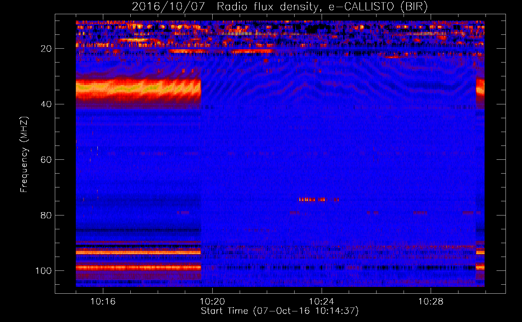Click the 20 frequency tick label

click(46, 49)
